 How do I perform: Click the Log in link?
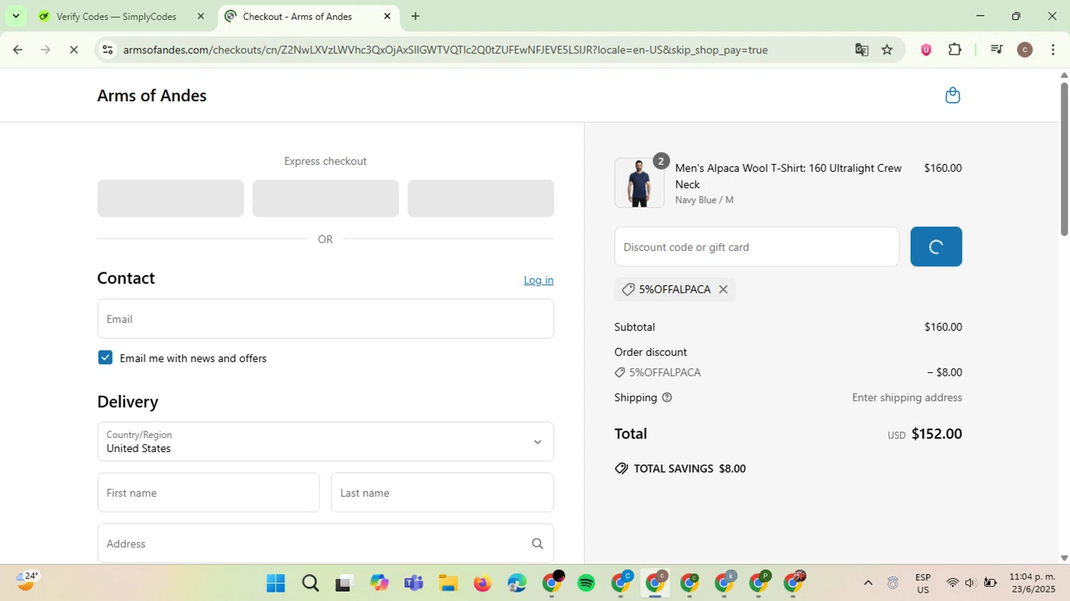coord(539,280)
